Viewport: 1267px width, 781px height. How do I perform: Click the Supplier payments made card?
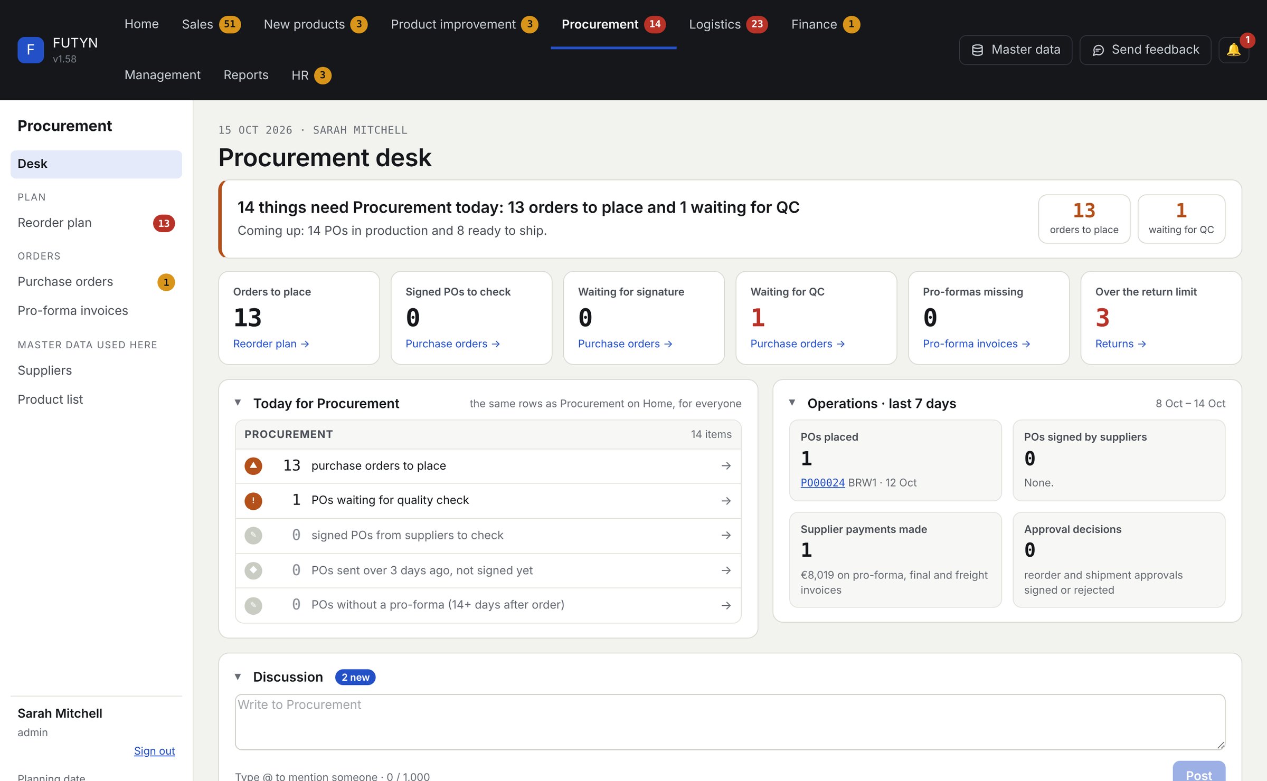point(895,560)
